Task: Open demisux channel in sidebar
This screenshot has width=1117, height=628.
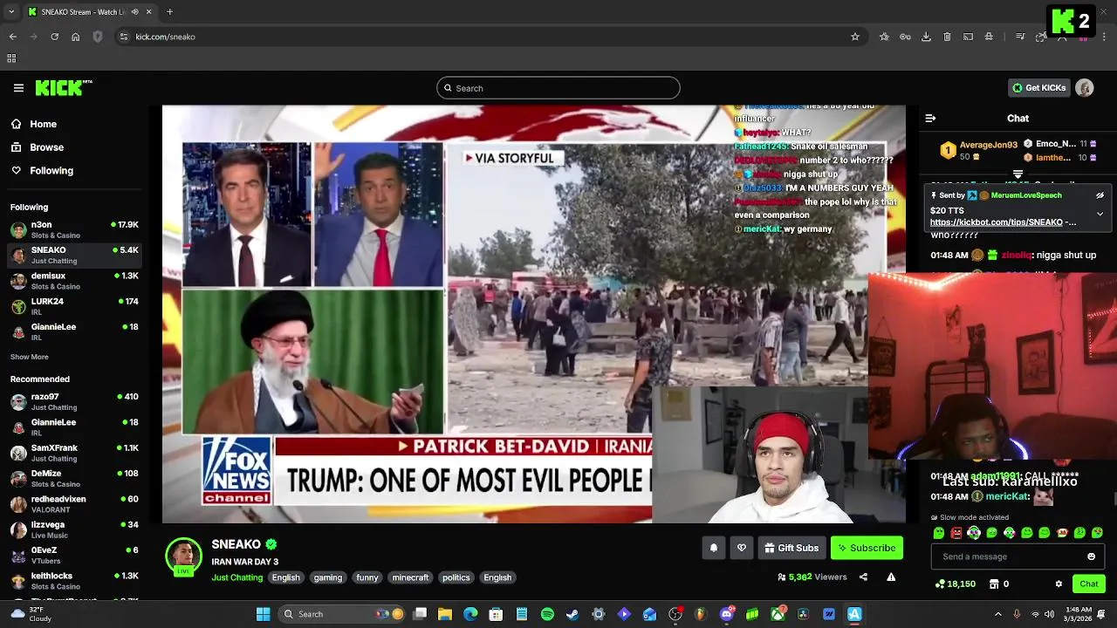Action: click(74, 281)
